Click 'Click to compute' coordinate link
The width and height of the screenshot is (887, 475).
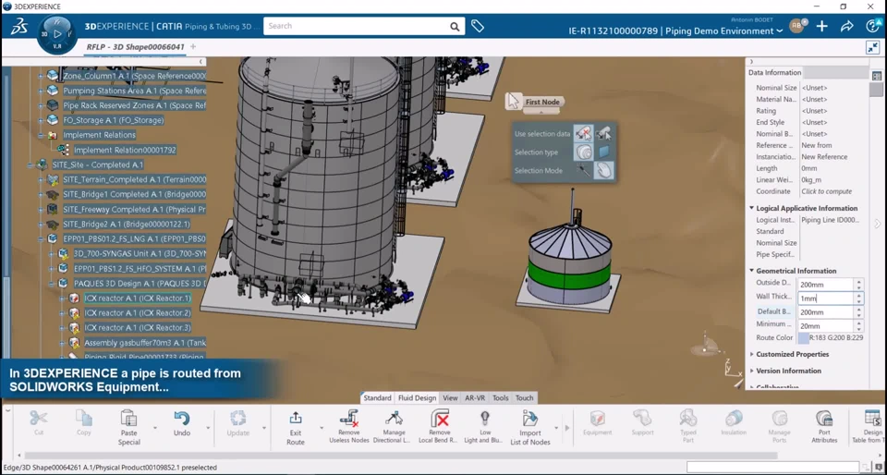(x=826, y=191)
